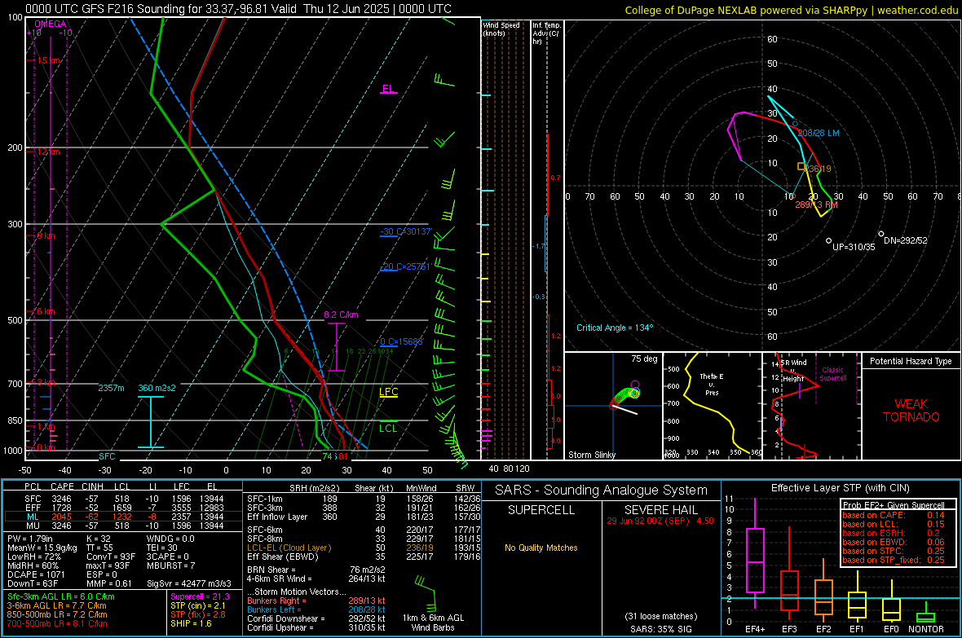Click the '75 deg' slinky tilt label

coord(644,359)
